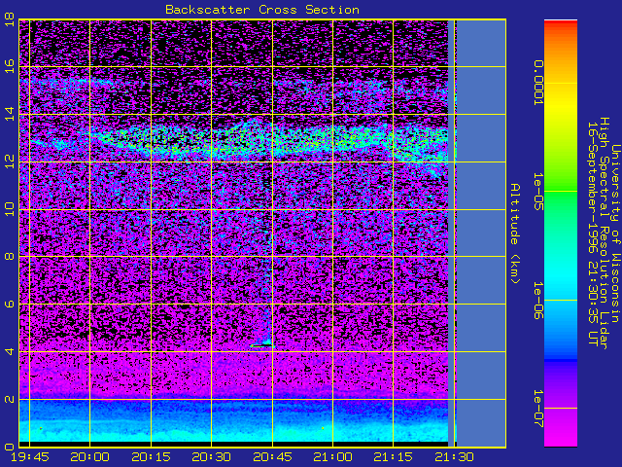Click the '16-September-1996 21:30:35 UT' timestamp
This screenshot has width=622, height=467.
point(593,233)
